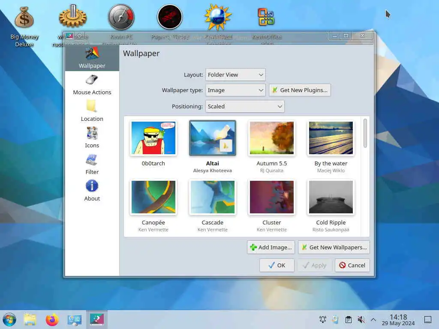The width and height of the screenshot is (439, 329).
Task: Confirm with the OK button
Action: [277, 265]
